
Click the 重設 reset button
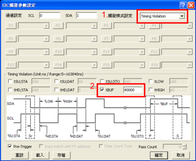pyautogui.click(x=20, y=155)
